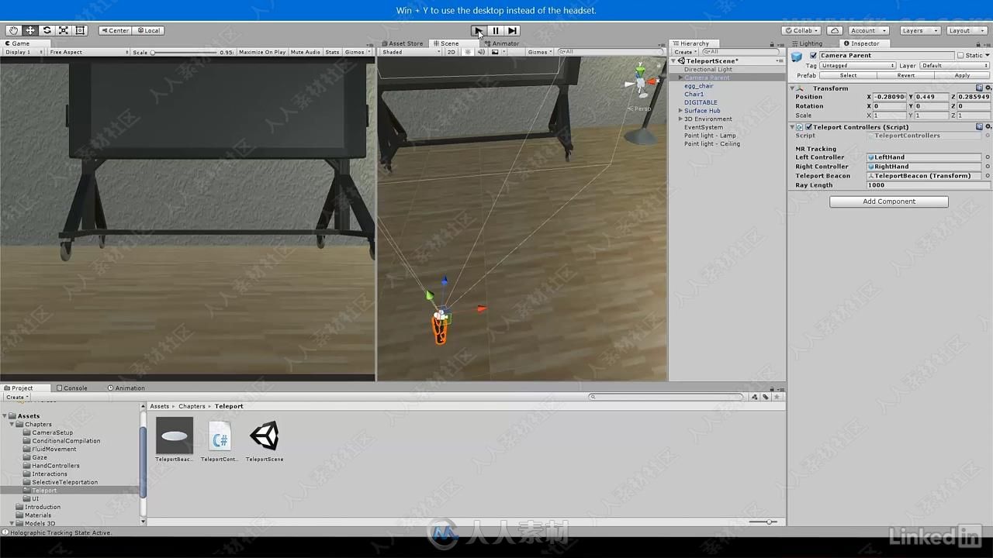Select the Scale tool

coord(64,30)
